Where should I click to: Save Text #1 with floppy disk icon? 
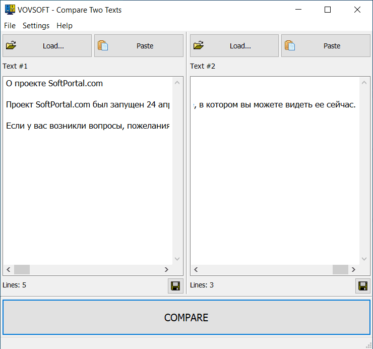(x=175, y=286)
